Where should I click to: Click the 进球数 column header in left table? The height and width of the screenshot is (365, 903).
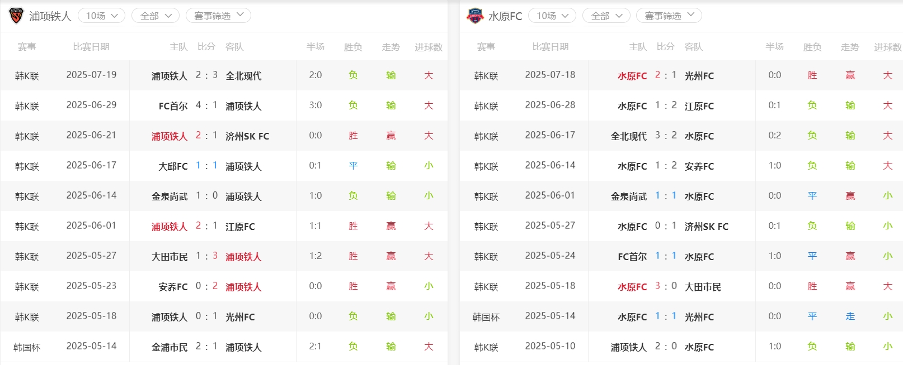429,47
